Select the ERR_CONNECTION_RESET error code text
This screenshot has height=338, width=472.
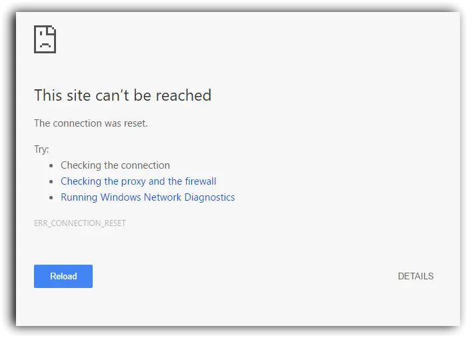pos(80,223)
